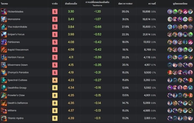Open the Silvermere Dawn item link
This screenshot has width=194, height=123.
(x=18, y=65)
